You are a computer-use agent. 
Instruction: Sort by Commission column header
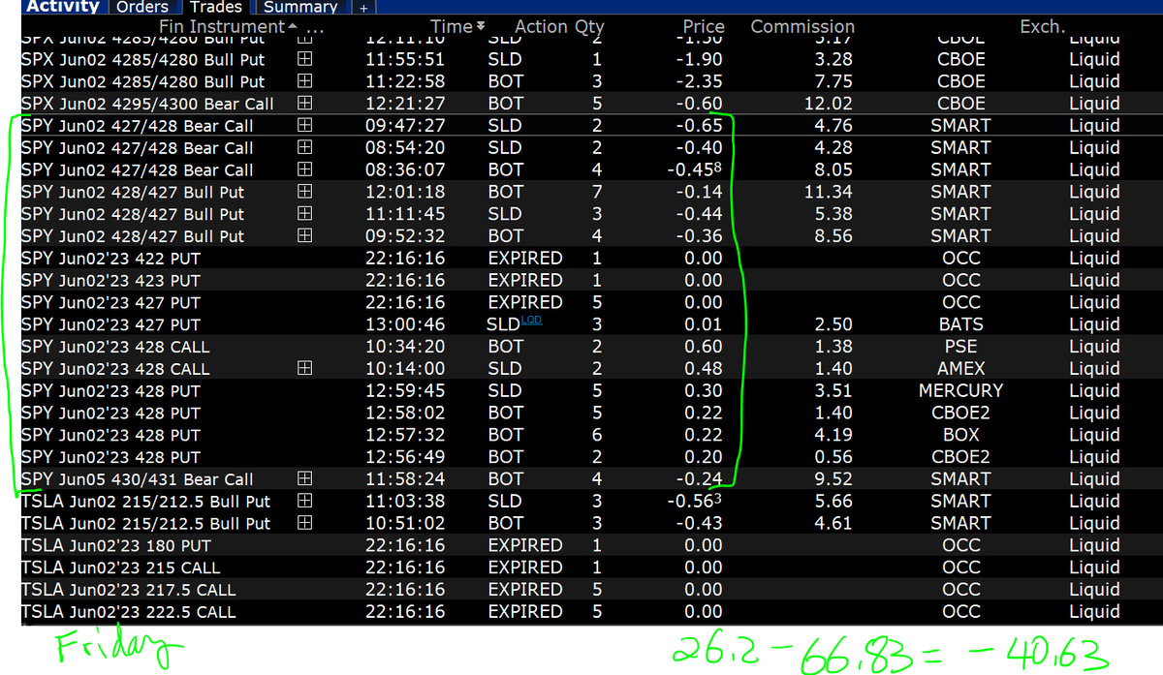pyautogui.click(x=802, y=27)
